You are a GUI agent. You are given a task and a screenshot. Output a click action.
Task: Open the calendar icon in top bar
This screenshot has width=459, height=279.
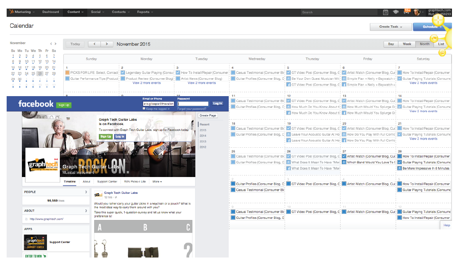click(385, 12)
